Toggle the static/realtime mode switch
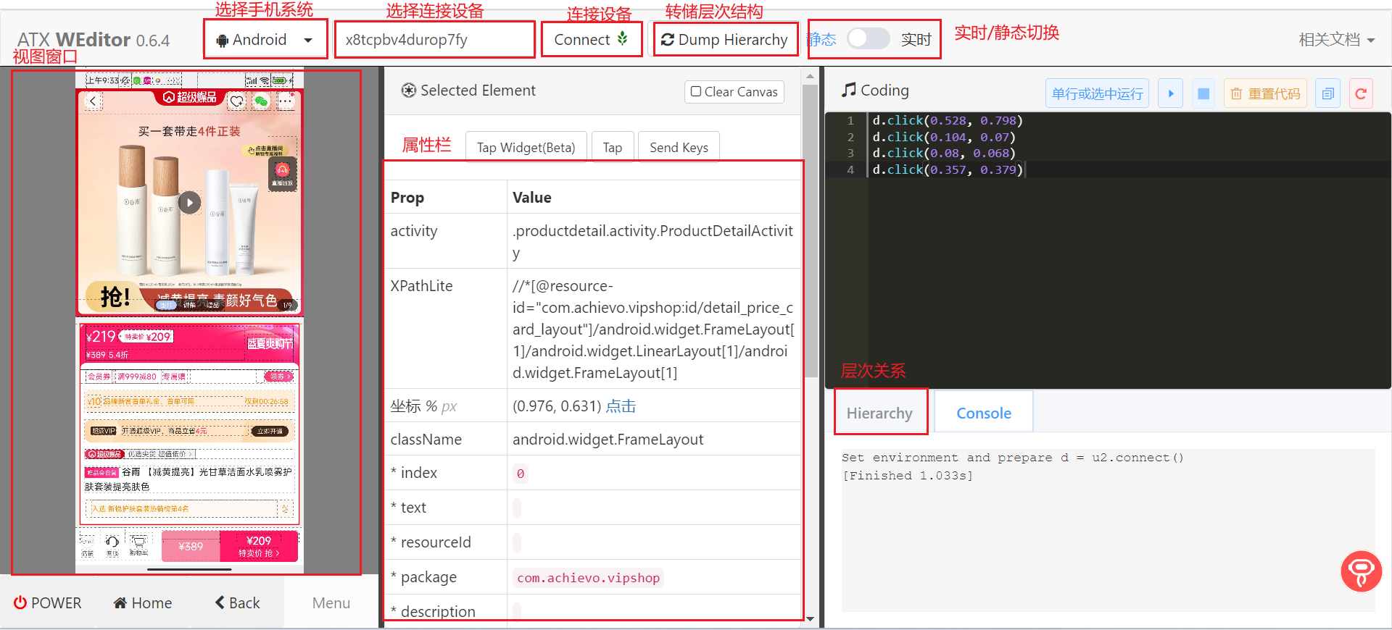Image resolution: width=1392 pixels, height=630 pixels. click(x=868, y=39)
